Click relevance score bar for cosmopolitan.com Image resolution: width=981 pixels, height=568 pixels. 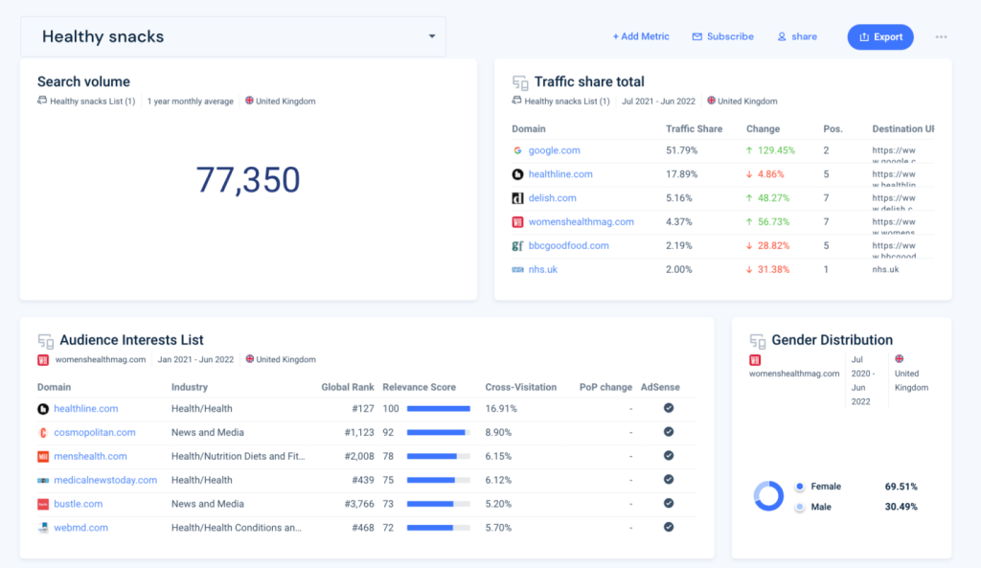439,433
